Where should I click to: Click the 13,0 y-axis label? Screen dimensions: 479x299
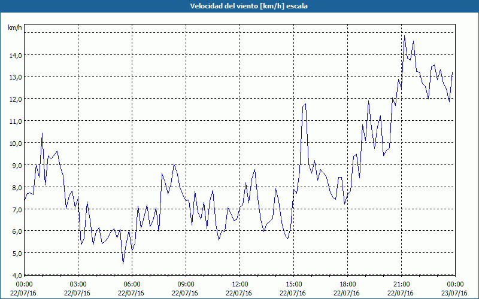click(16, 77)
